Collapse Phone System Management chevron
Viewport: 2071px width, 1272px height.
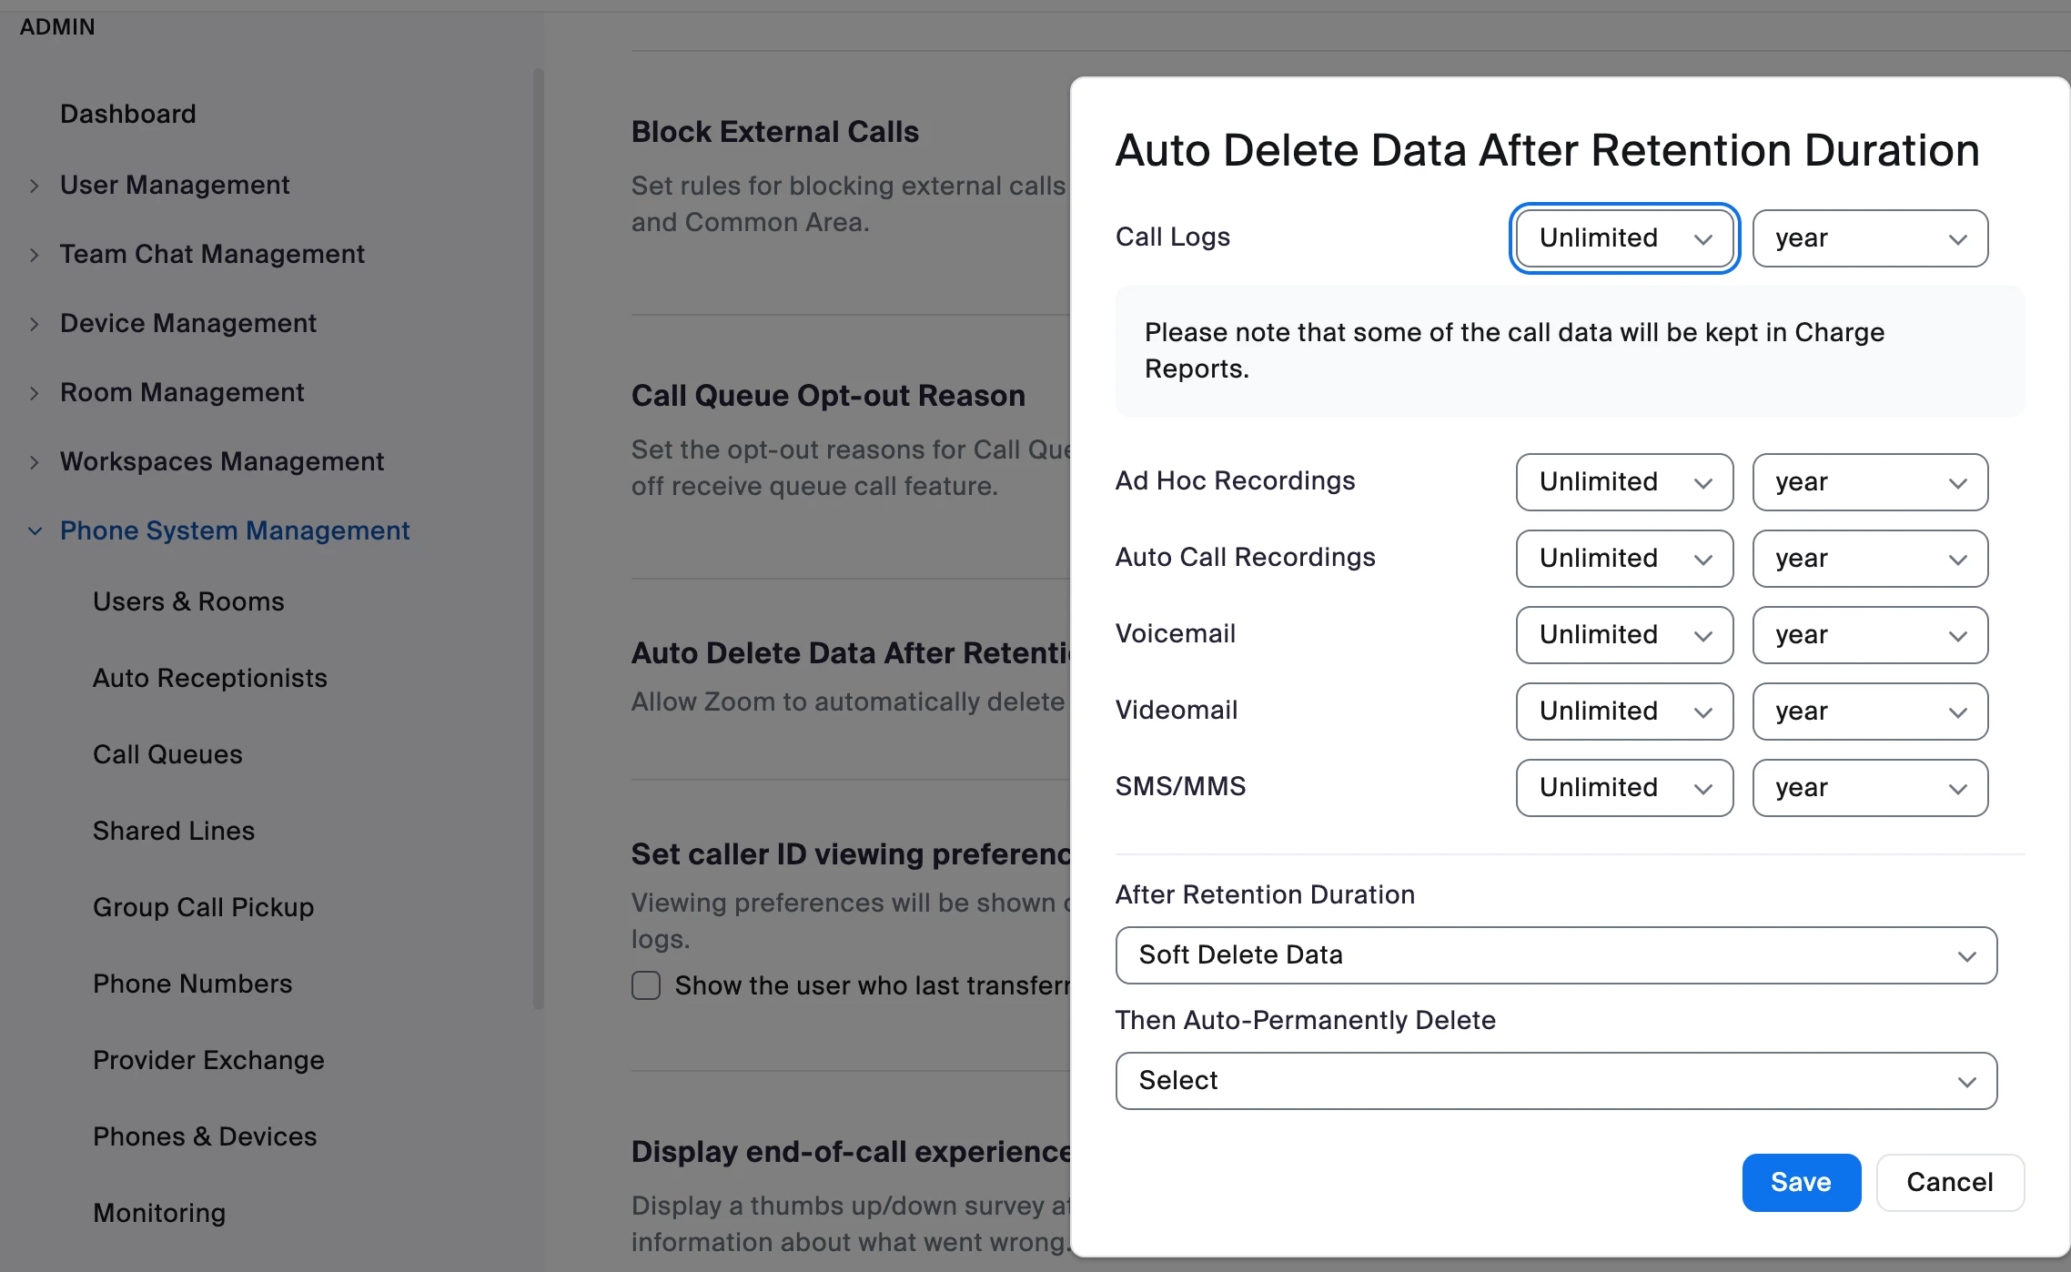coord(35,531)
